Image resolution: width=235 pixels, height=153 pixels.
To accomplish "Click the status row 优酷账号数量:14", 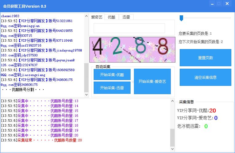I will pyautogui.click(x=40, y=106).
